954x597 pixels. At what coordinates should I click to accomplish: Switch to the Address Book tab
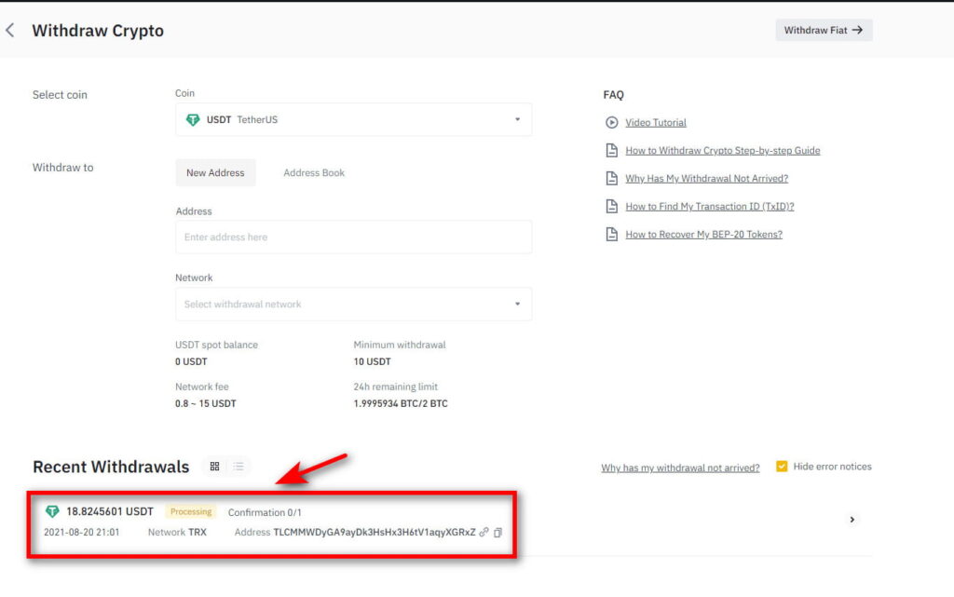(x=314, y=172)
